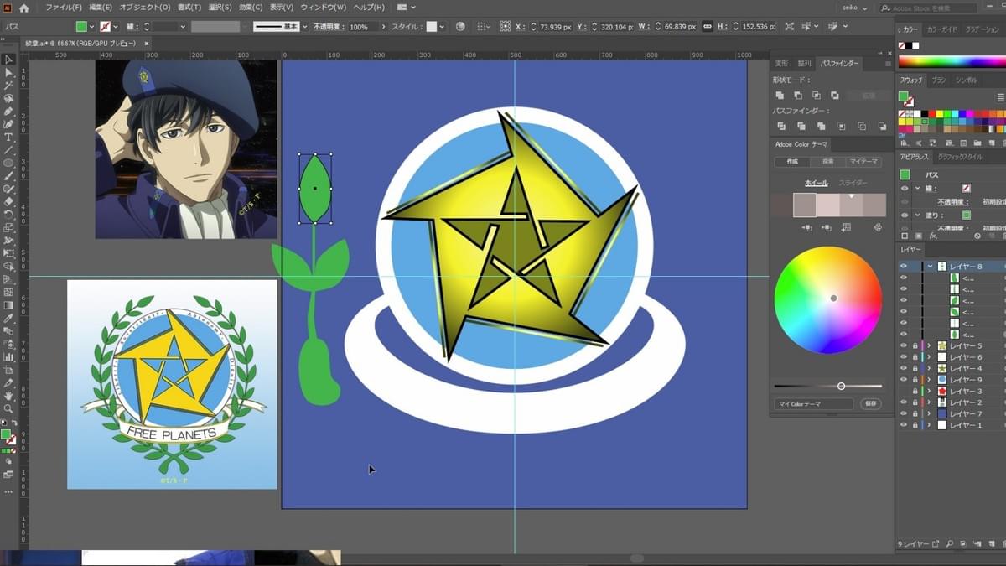Click the Home icon in the top bar

pyautogui.click(x=23, y=8)
